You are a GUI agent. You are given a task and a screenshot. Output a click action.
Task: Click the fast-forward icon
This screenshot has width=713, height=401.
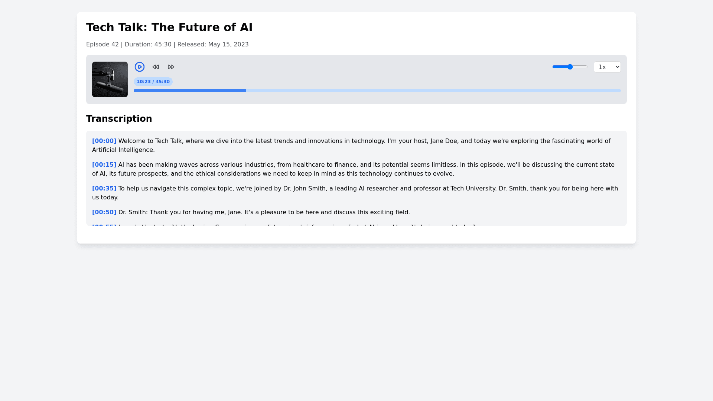171,67
